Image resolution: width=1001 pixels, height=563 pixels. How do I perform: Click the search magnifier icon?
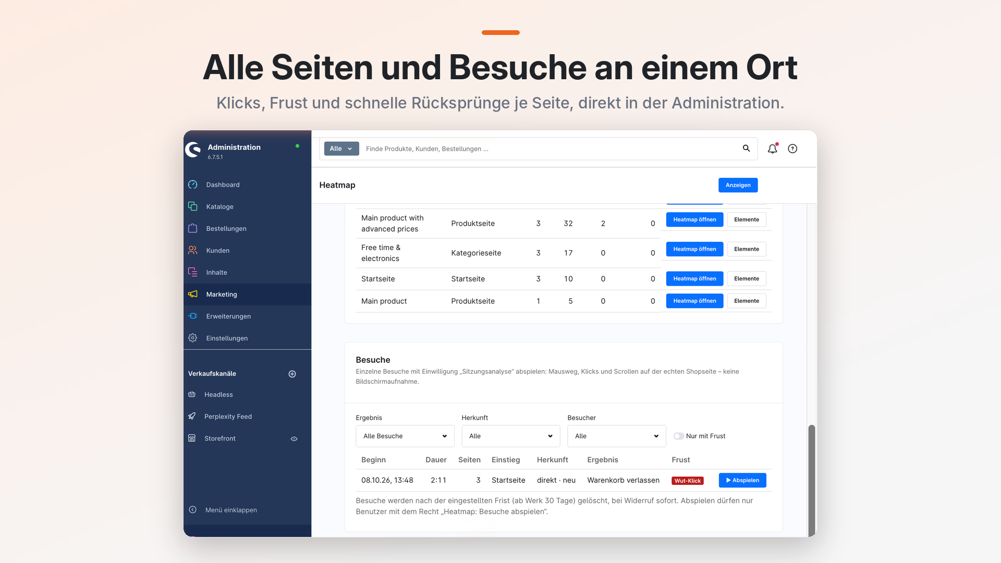coord(747,149)
